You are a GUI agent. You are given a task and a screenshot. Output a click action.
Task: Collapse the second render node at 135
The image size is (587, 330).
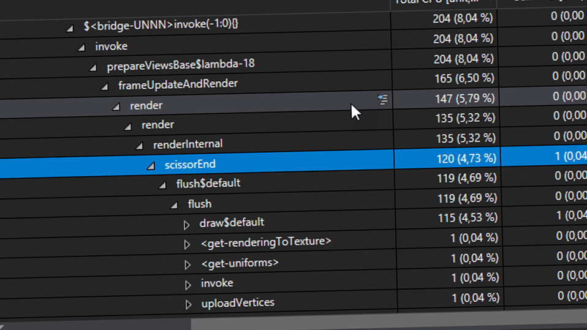click(x=127, y=127)
